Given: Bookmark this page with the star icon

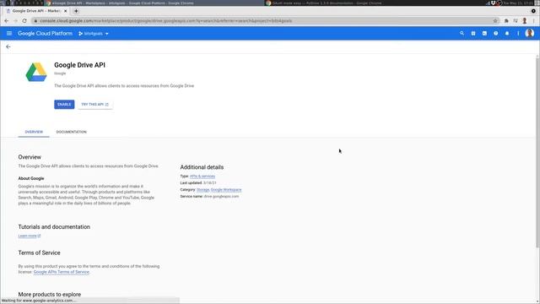Looking at the screenshot, I should coord(495,20).
